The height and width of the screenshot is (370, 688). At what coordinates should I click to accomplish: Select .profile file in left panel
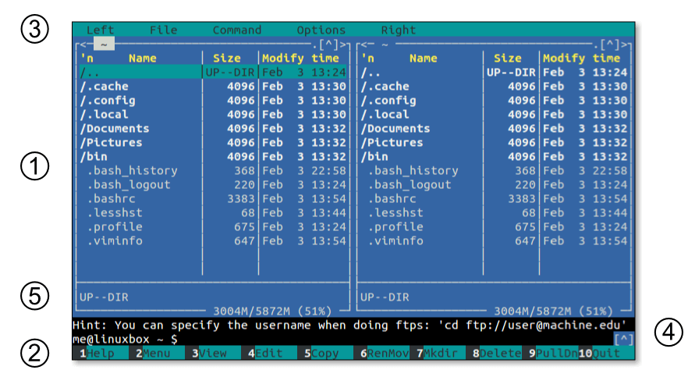(x=213, y=226)
